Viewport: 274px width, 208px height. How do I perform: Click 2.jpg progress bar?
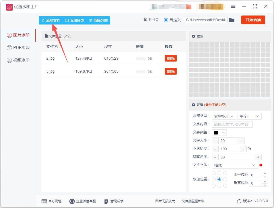click(141, 59)
